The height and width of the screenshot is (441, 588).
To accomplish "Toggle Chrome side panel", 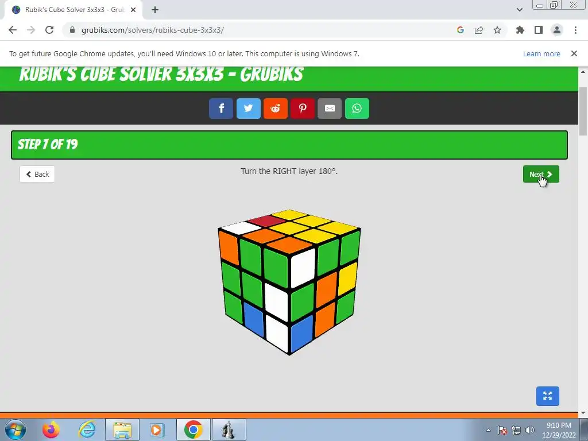I will tap(539, 30).
